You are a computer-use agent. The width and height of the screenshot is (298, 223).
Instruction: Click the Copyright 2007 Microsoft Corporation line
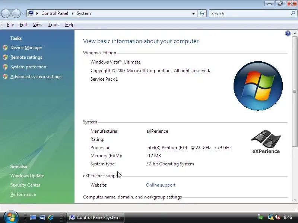pyautogui.click(x=150, y=71)
